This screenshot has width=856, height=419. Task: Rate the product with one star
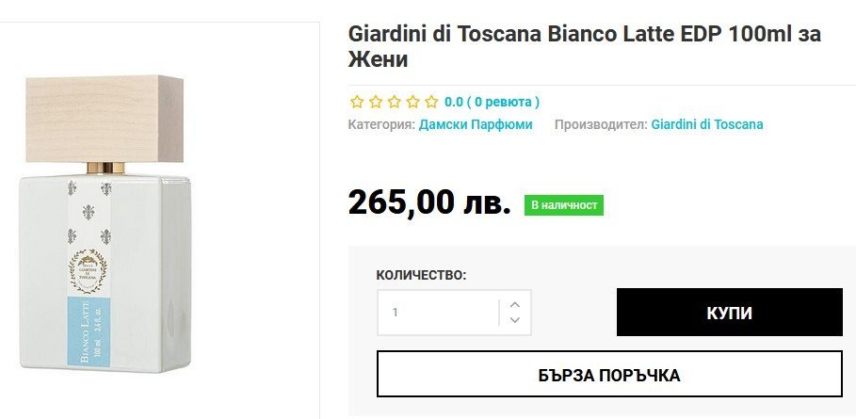pyautogui.click(x=357, y=102)
